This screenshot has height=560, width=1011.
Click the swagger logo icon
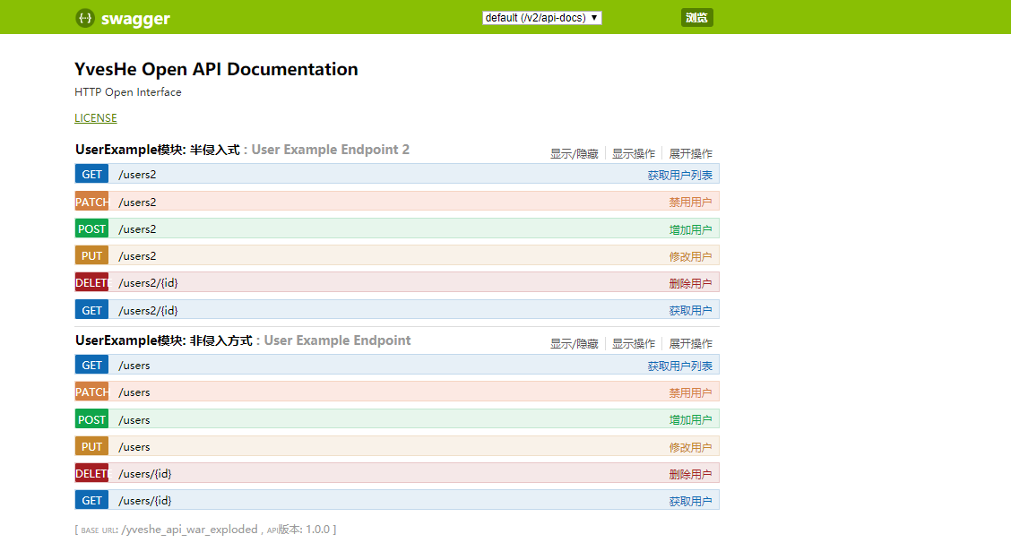tap(84, 18)
